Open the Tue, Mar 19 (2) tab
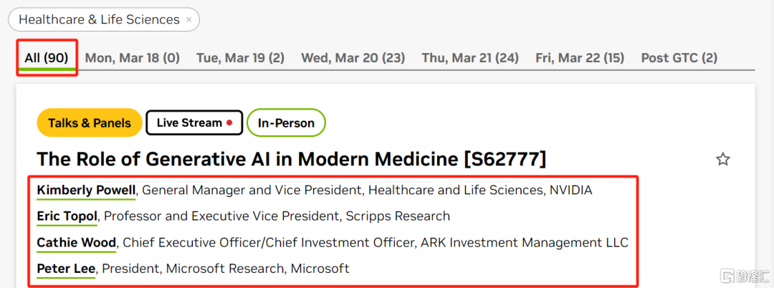This screenshot has width=774, height=288. (x=240, y=58)
